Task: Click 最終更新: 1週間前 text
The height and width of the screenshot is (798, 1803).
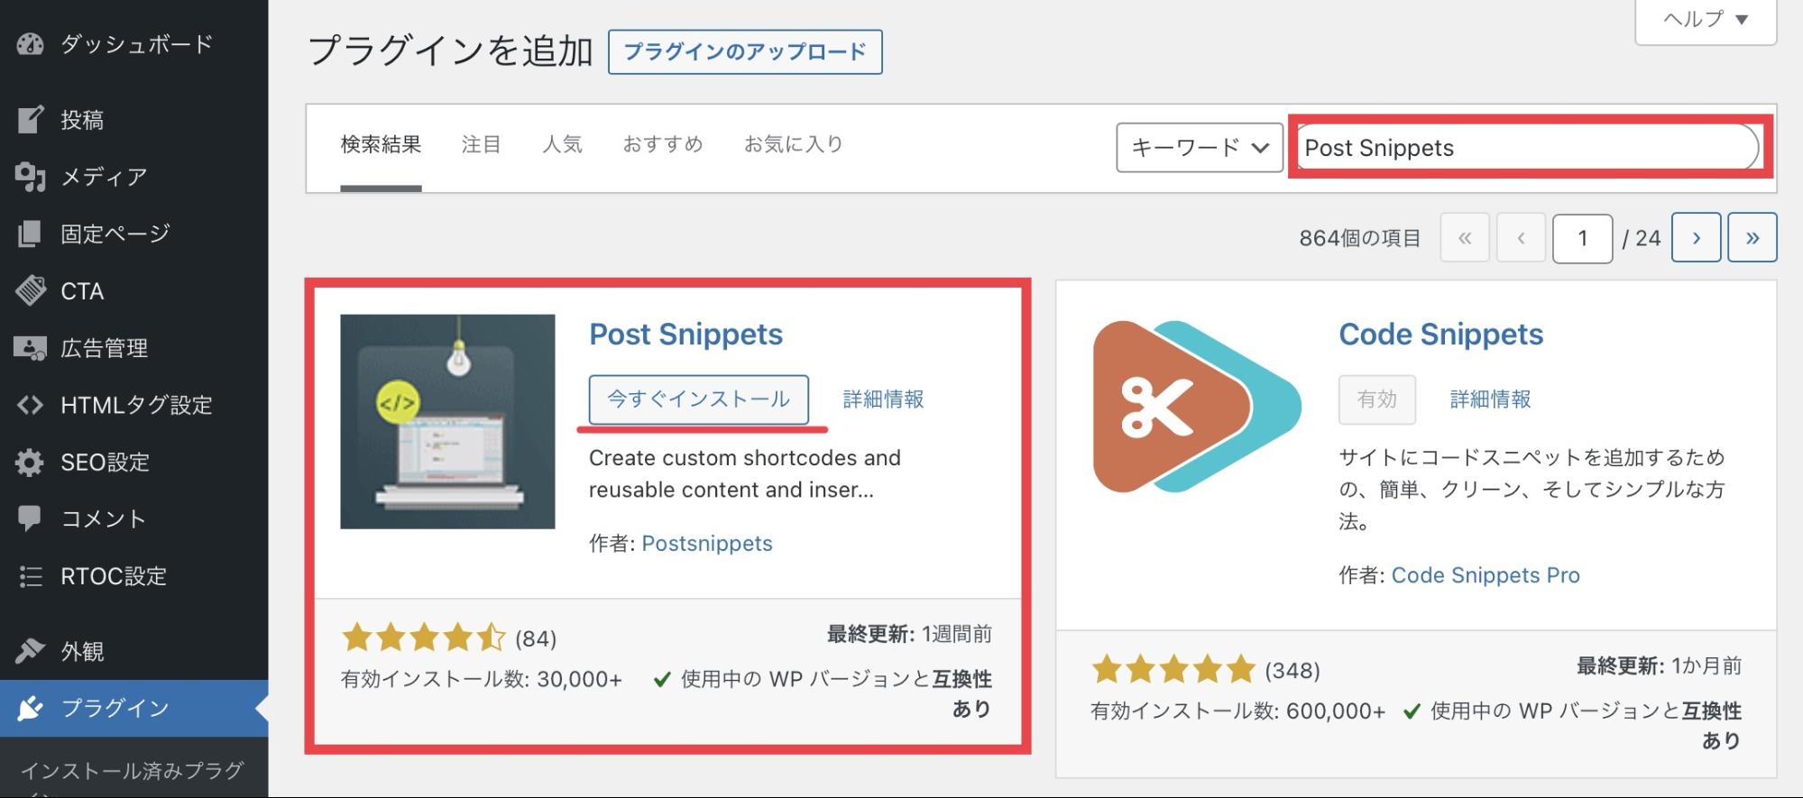Action: click(909, 634)
